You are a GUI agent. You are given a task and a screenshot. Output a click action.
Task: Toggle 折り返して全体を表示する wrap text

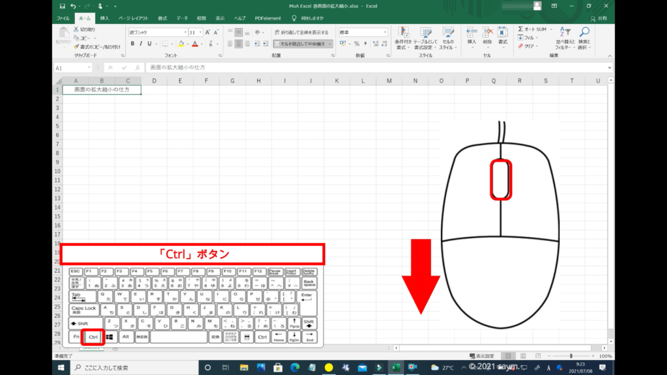(x=300, y=32)
